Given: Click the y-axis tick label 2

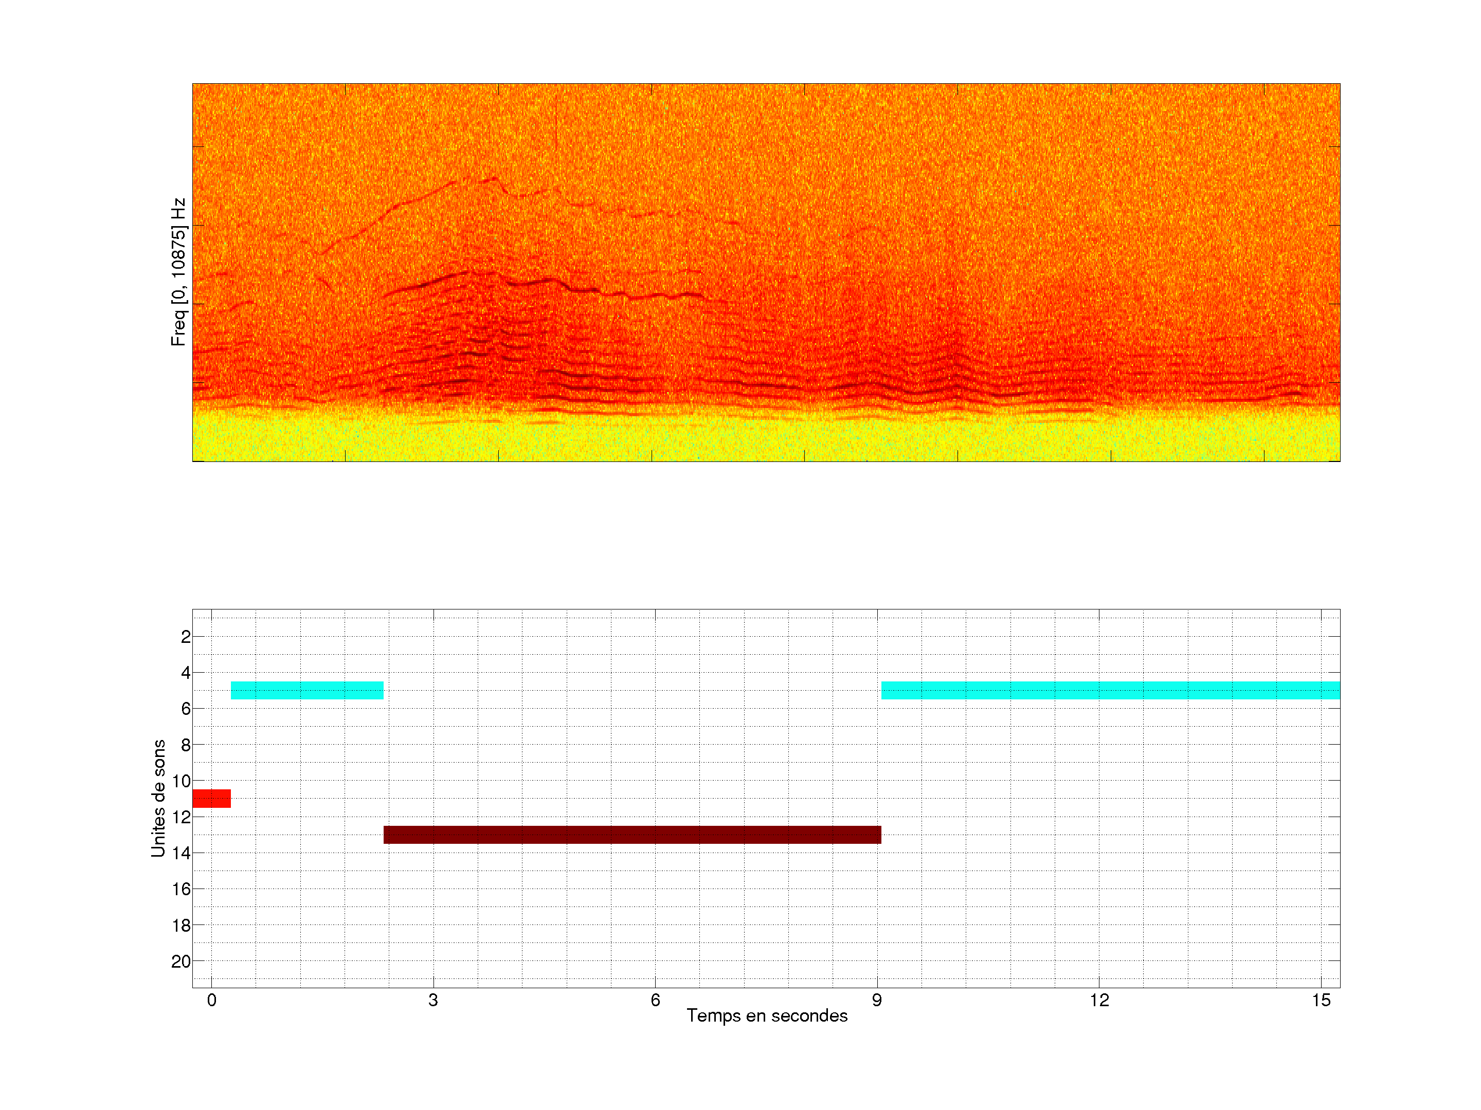Looking at the screenshot, I should (x=186, y=637).
